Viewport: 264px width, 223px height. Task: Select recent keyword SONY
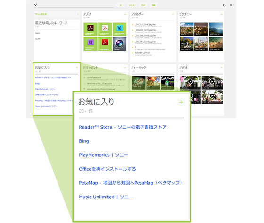click(x=38, y=39)
